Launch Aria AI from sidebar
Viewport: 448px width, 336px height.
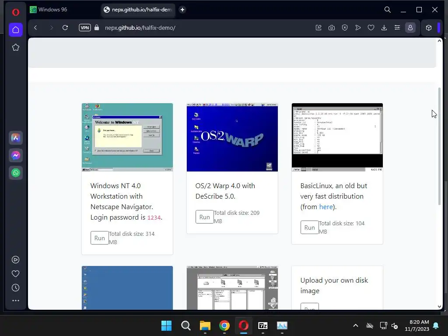tap(16, 138)
